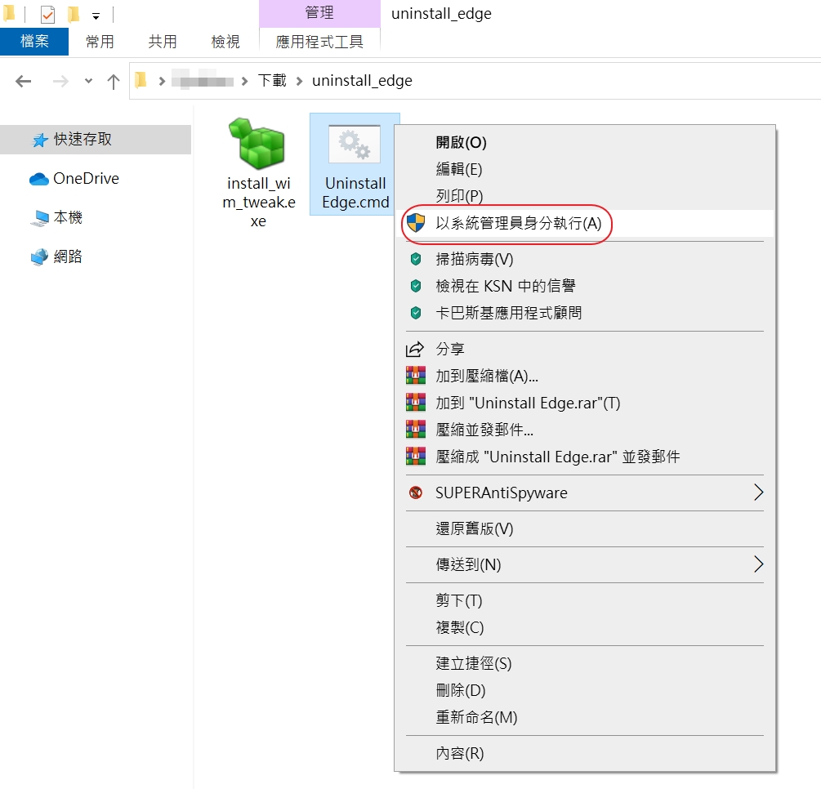Expand the SUPERAntiSpyware submenu arrow
The height and width of the screenshot is (789, 821).
[x=758, y=493]
